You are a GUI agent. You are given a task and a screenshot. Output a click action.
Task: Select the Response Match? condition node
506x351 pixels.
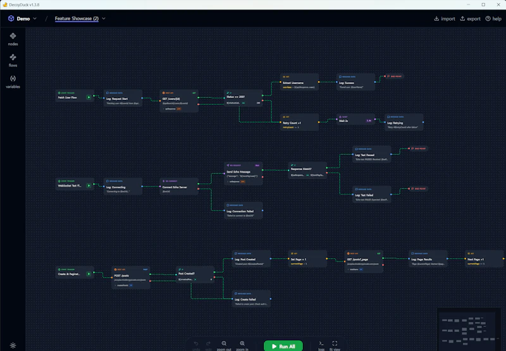coord(307,170)
